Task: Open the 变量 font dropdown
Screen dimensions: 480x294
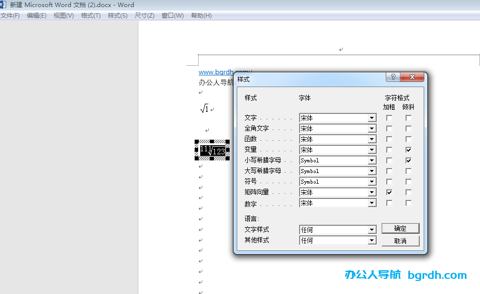Action: (x=372, y=149)
